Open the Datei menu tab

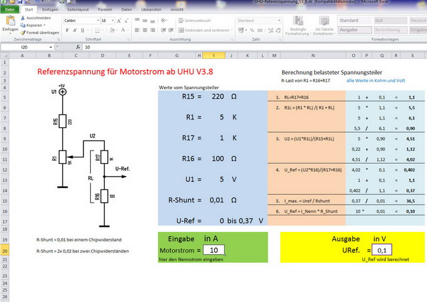[x=10, y=10]
